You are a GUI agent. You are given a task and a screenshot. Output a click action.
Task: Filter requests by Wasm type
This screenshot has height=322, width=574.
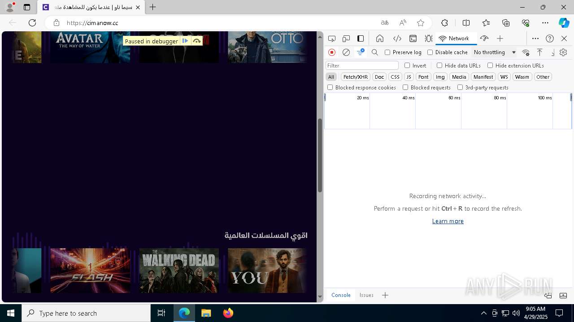pos(522,77)
